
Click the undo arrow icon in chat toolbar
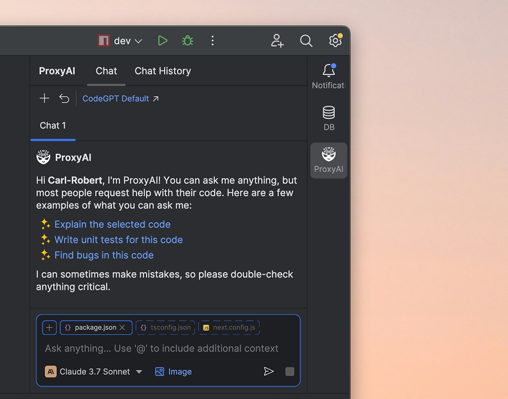[x=64, y=99]
